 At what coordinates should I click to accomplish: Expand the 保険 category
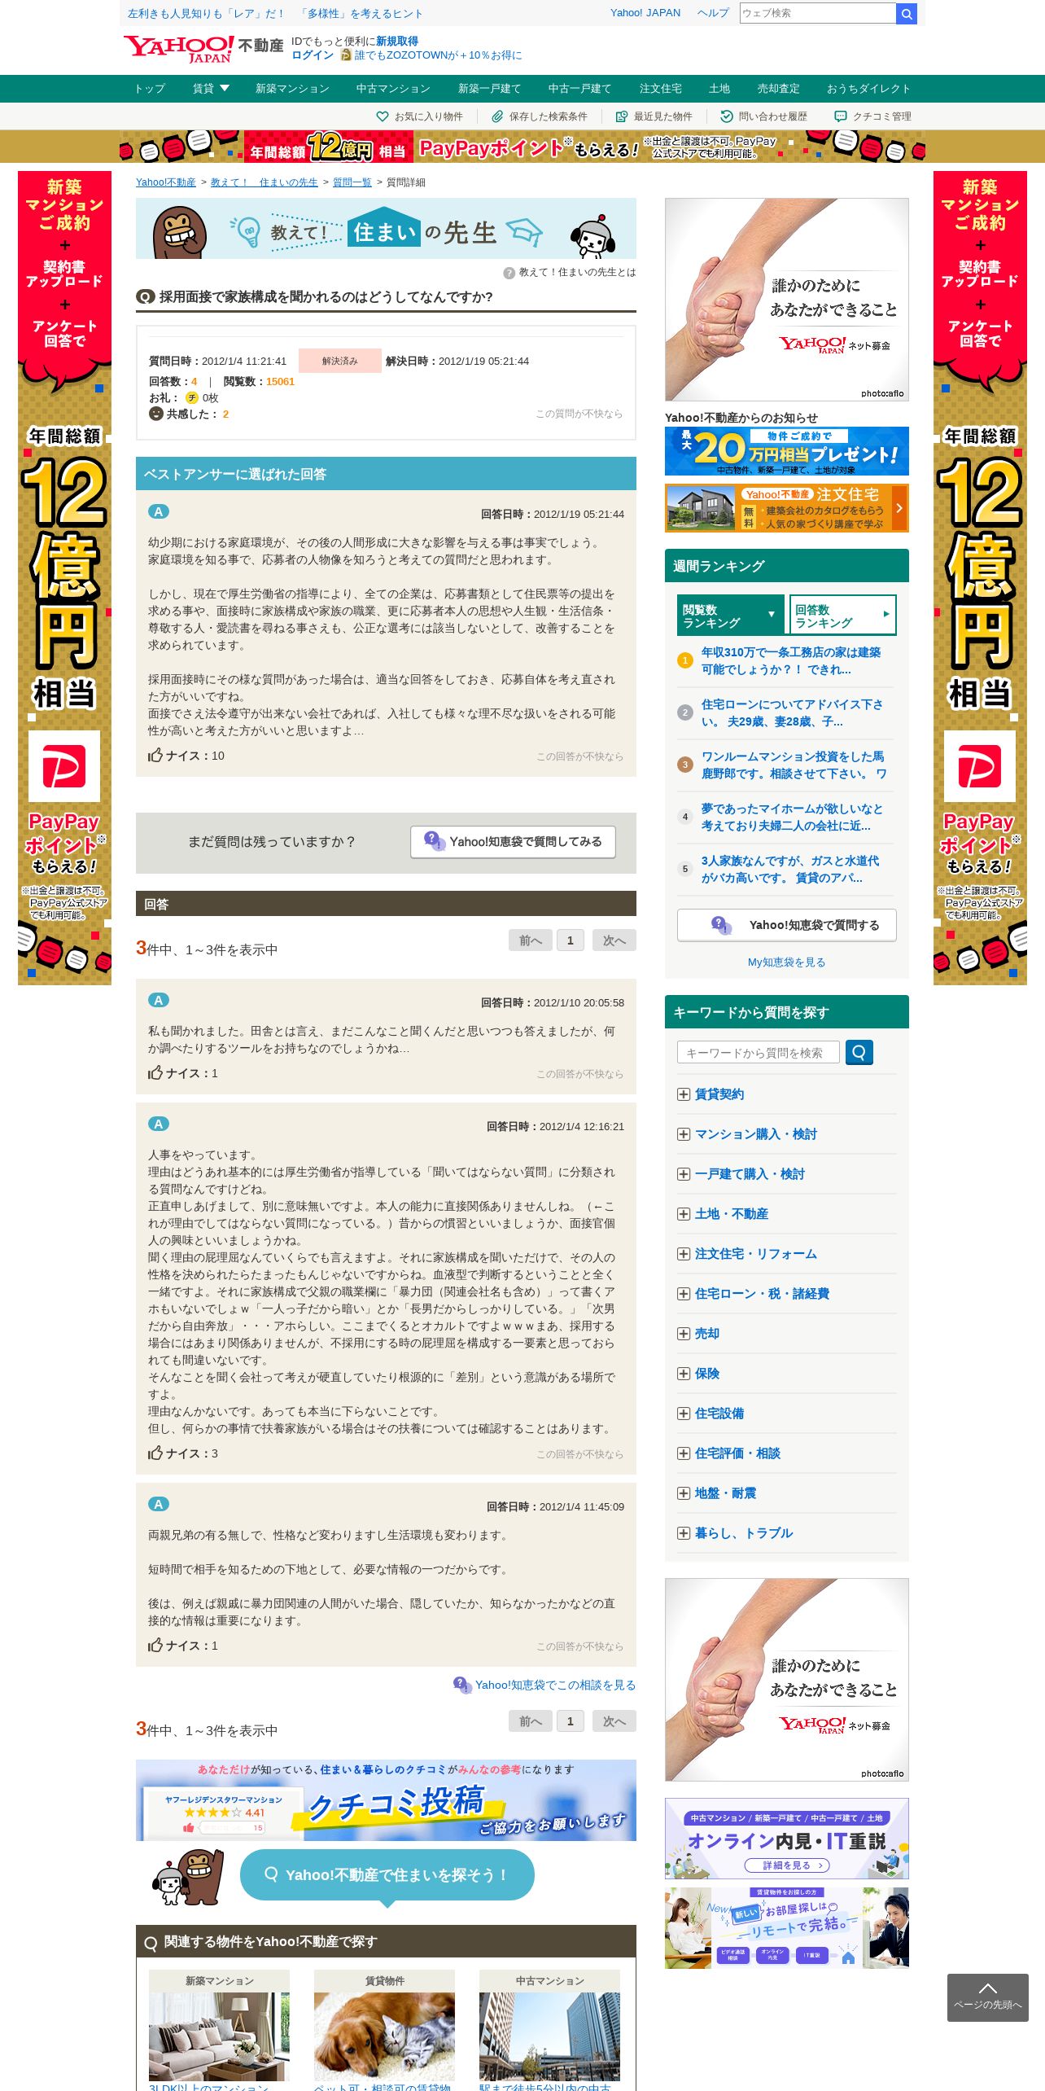[684, 1374]
